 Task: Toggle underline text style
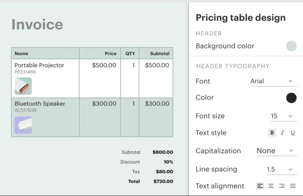[293, 133]
